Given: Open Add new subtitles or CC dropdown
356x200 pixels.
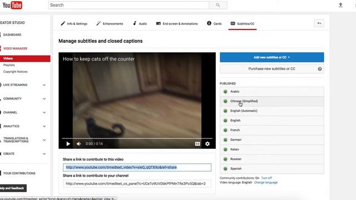Looking at the screenshot, I should (272, 57).
